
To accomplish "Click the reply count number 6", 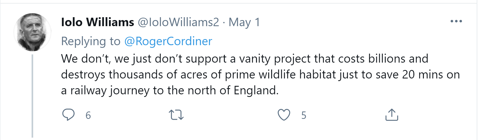I will (x=88, y=115).
